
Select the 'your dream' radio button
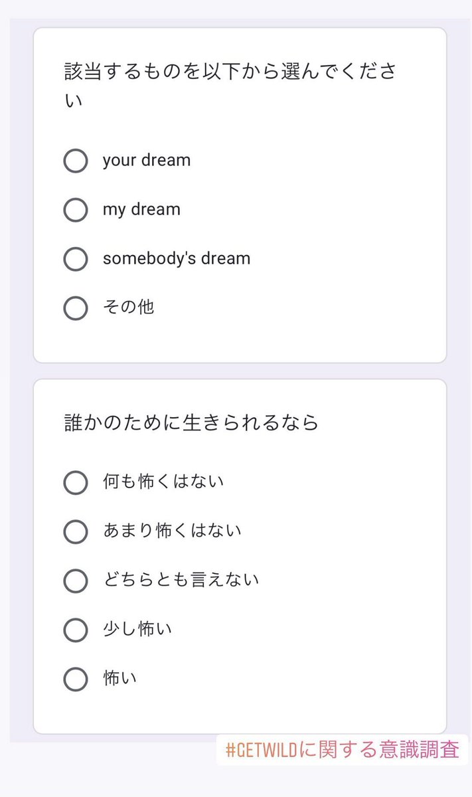point(75,160)
